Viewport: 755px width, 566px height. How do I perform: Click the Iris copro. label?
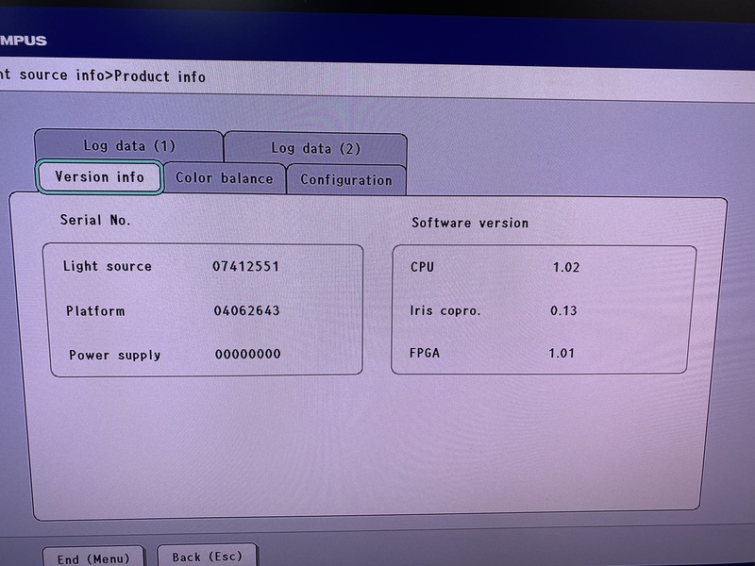tap(445, 311)
